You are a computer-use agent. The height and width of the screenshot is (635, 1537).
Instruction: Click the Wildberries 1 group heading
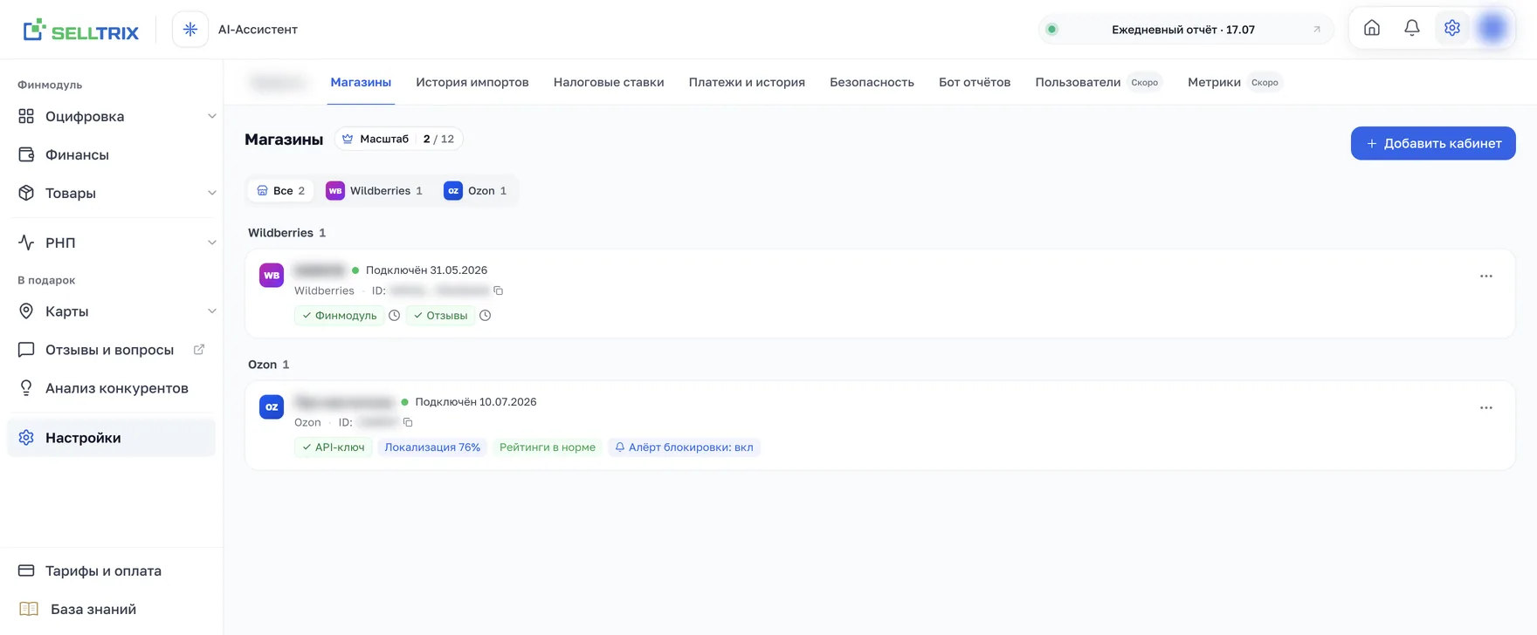point(286,233)
